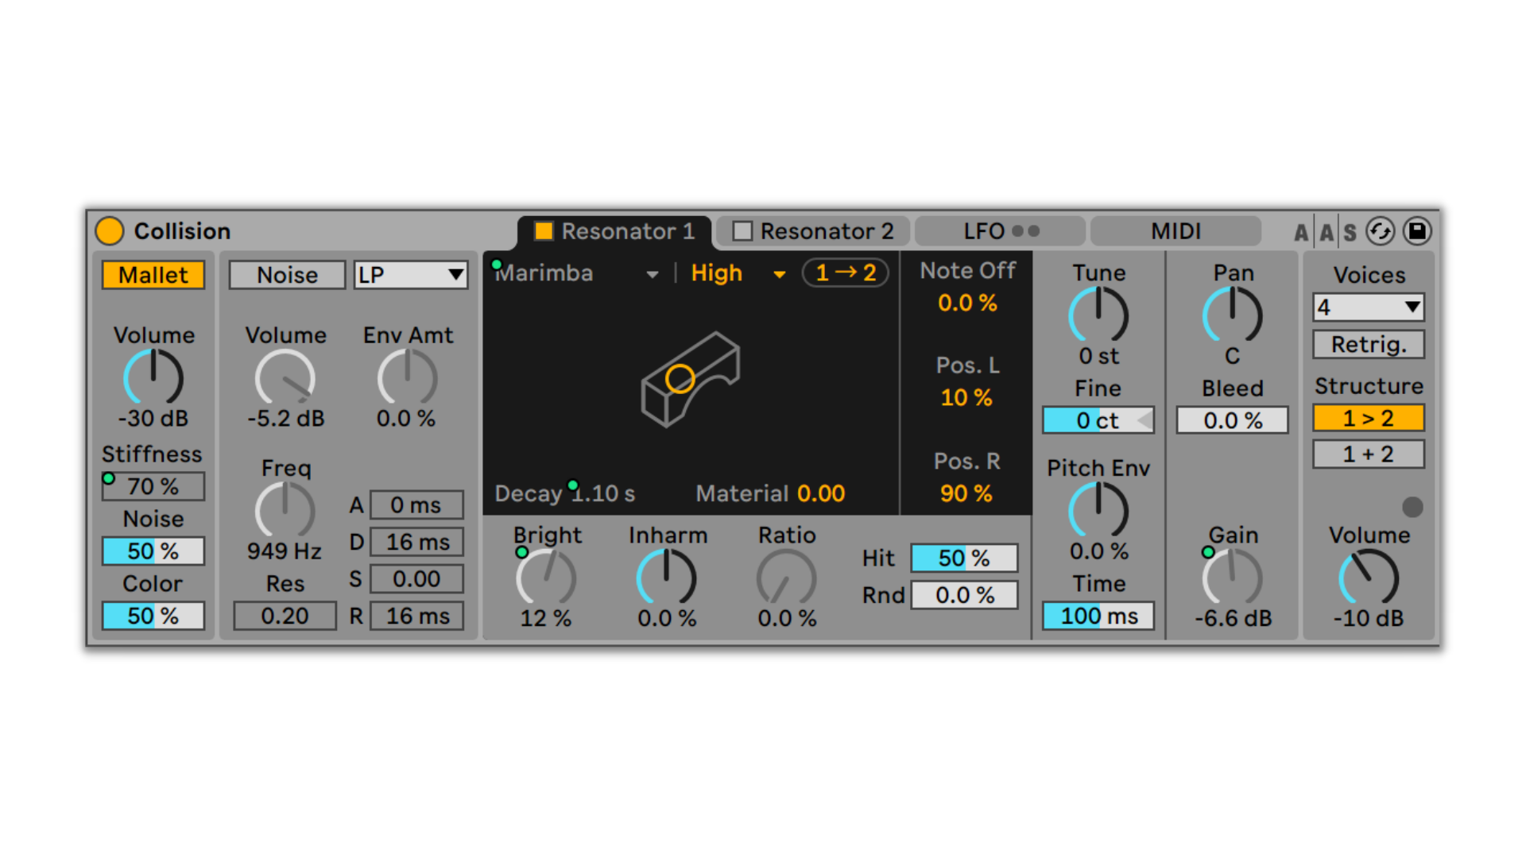Click the Hit 50 % slider field

tap(964, 558)
